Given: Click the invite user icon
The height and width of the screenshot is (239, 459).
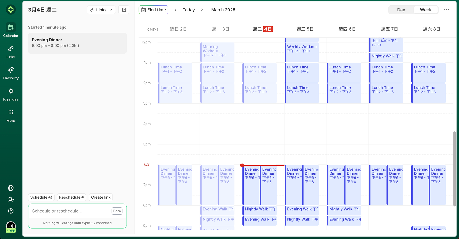Looking at the screenshot, I should [x=11, y=199].
